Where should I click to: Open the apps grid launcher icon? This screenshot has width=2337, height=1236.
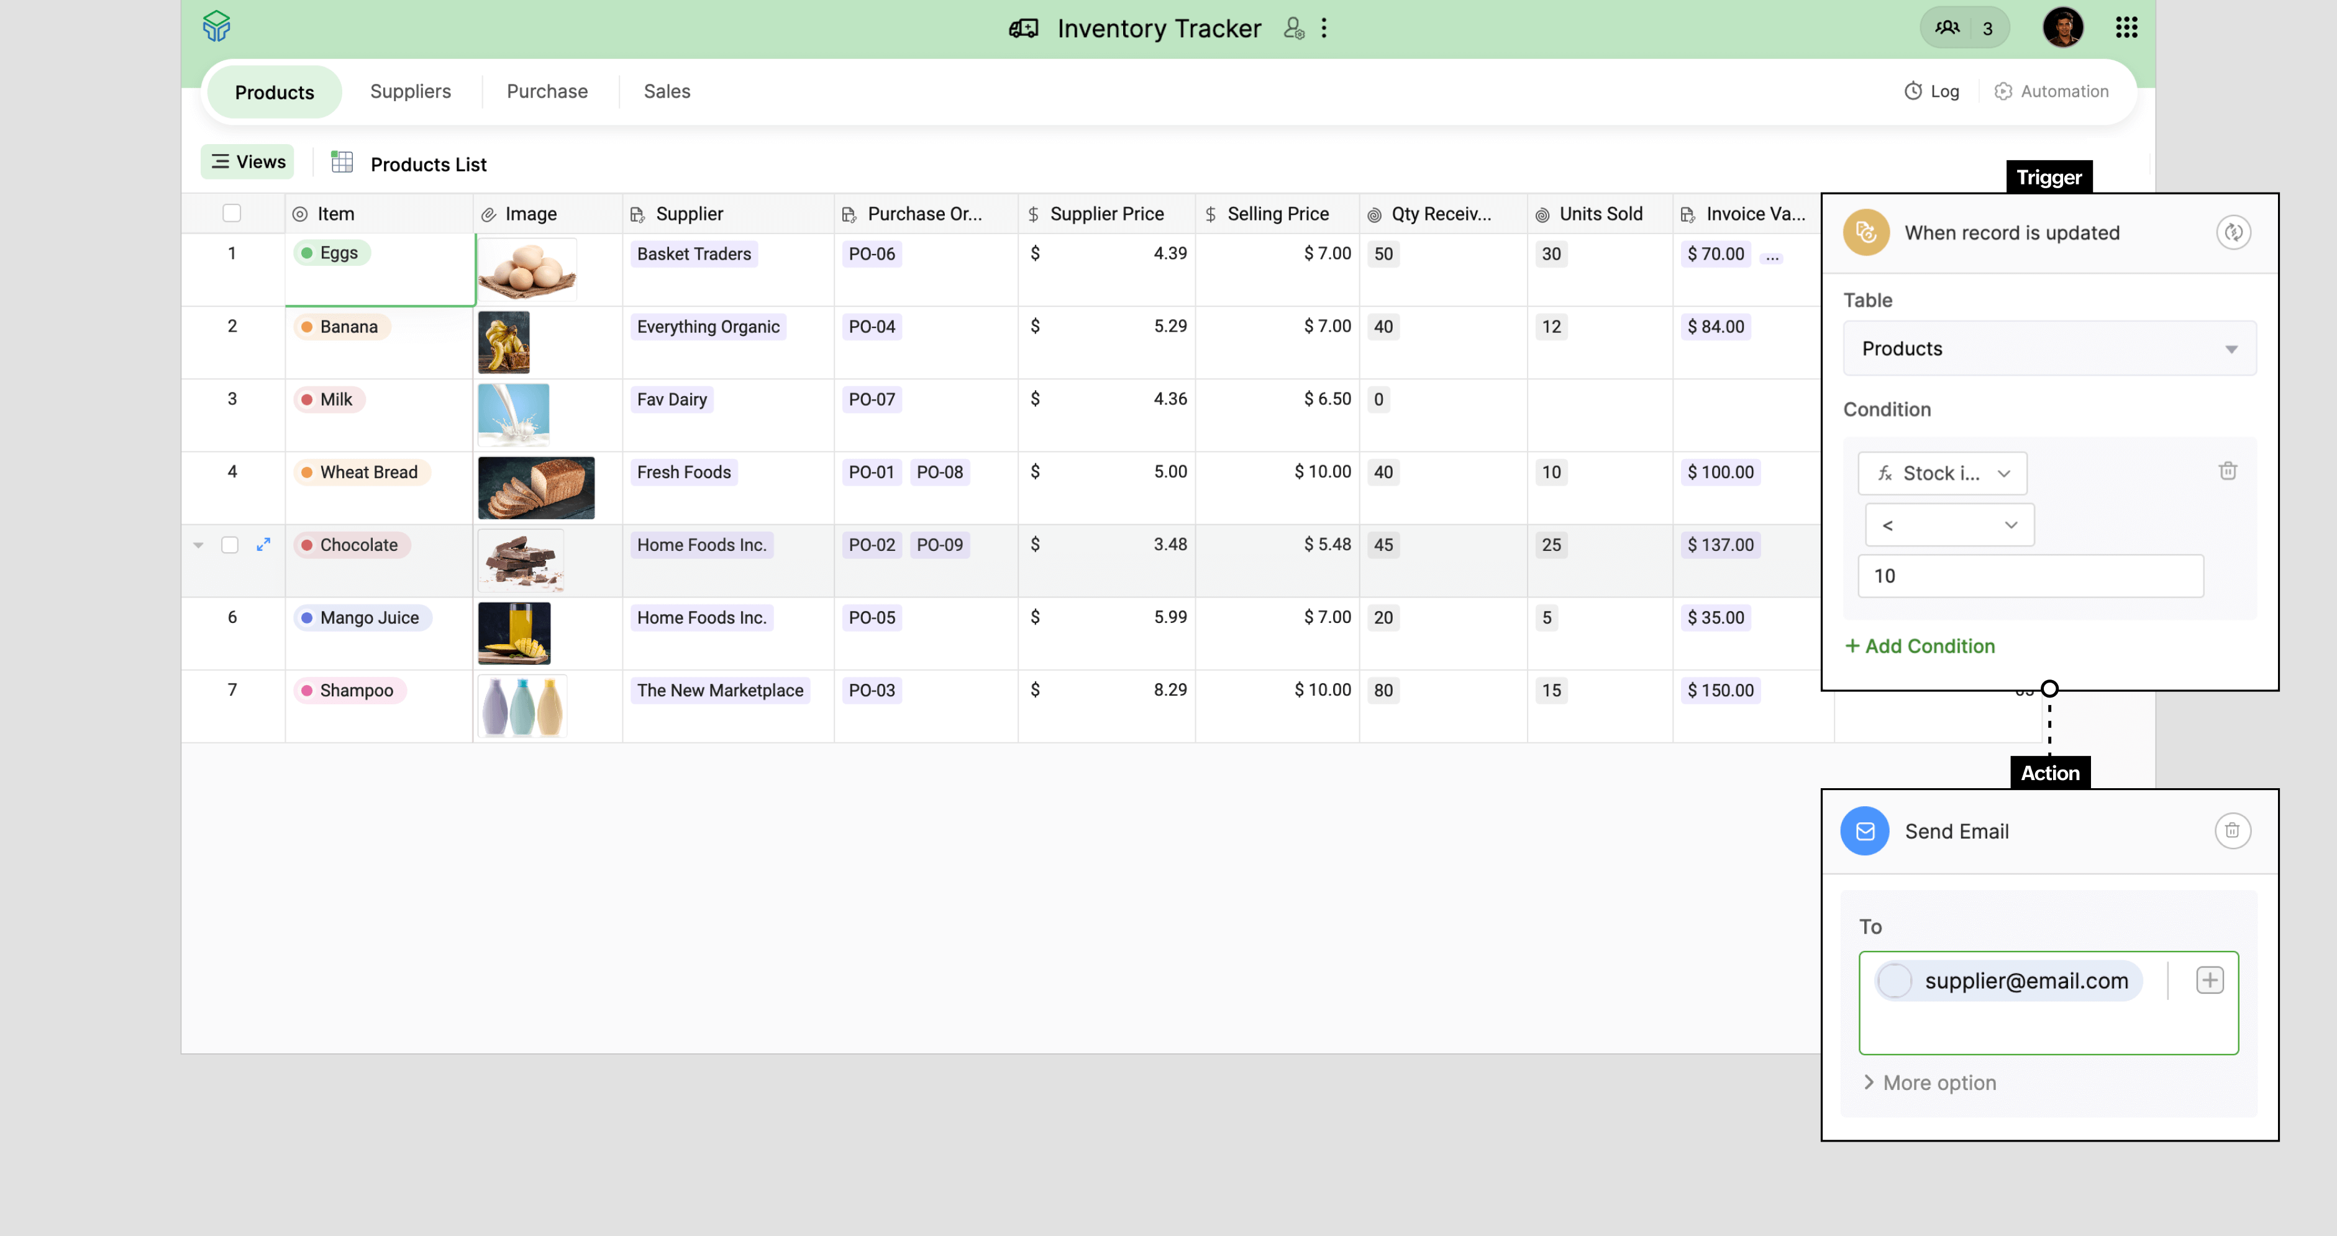[2126, 27]
